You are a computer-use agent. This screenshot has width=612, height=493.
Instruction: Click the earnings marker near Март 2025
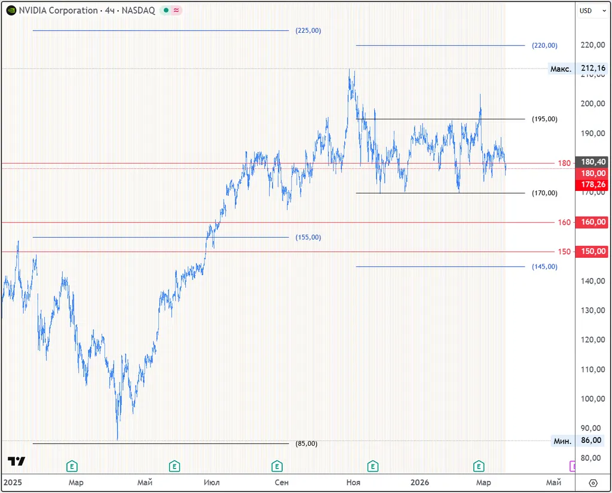(72, 466)
